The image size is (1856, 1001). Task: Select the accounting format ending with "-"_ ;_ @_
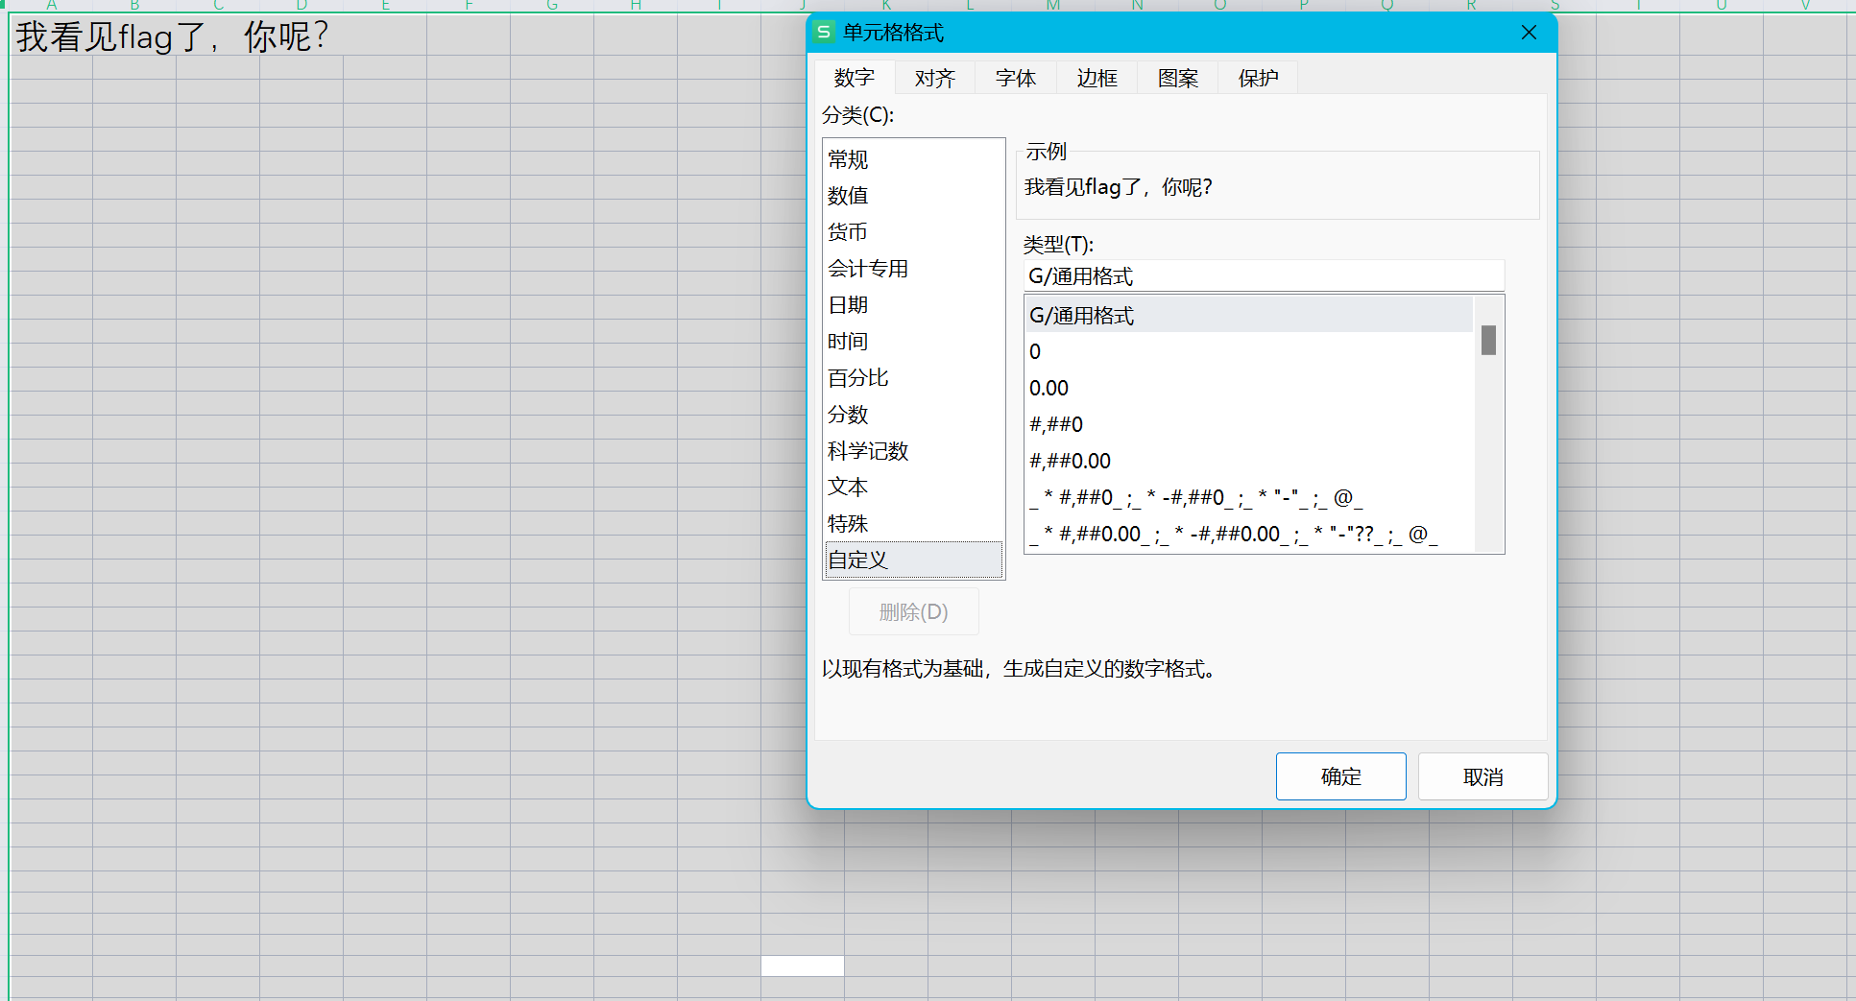1249,498
